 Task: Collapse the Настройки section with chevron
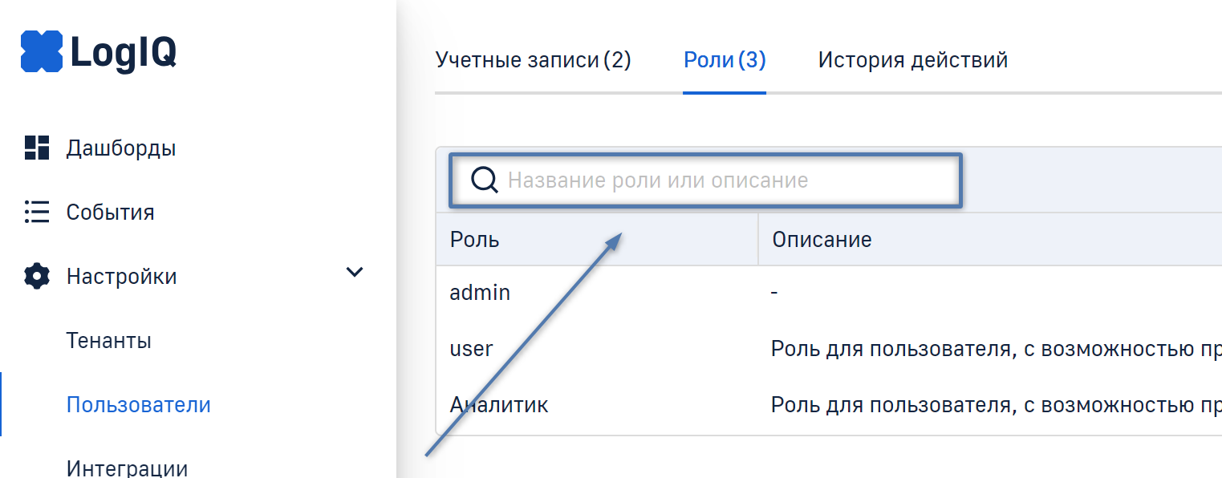coord(354,273)
